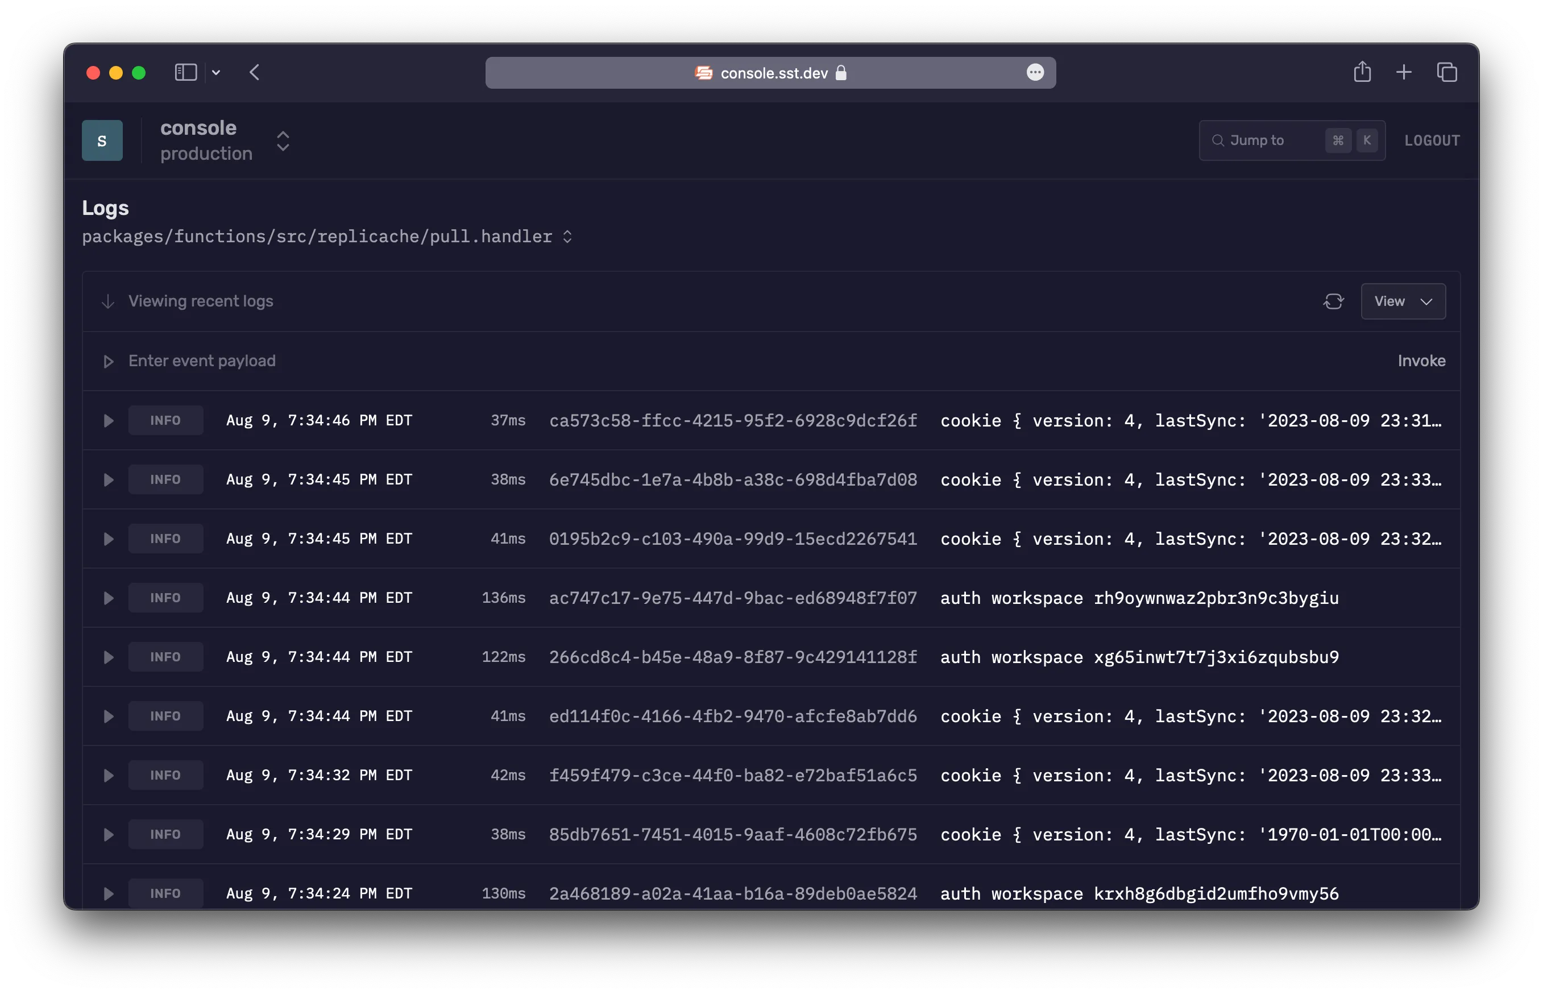The width and height of the screenshot is (1543, 994).
Task: Open a new tab with plus icon
Action: [1404, 72]
